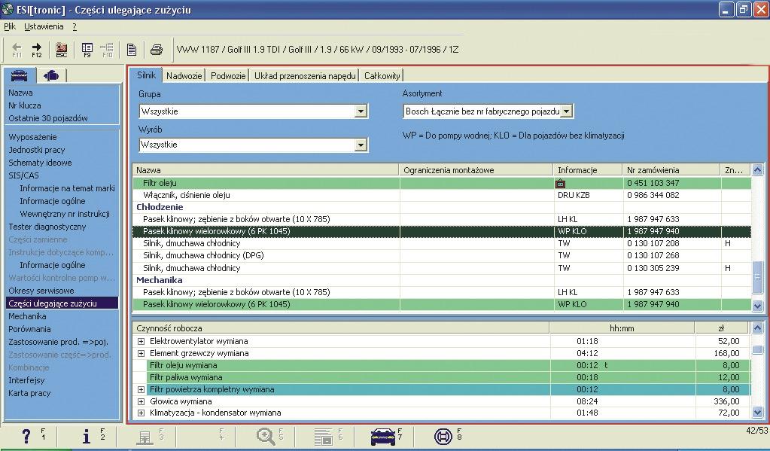
Task: Click the ESC toolbar icon
Action: click(62, 49)
